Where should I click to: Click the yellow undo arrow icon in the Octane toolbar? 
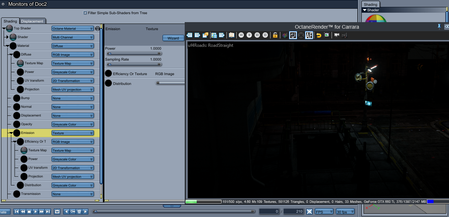coord(319,35)
